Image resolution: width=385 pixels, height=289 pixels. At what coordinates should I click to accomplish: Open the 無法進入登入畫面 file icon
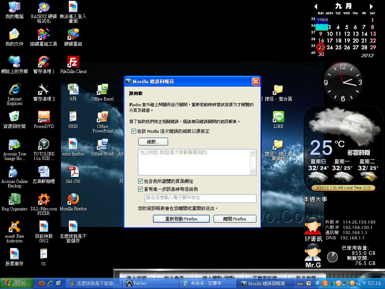[73, 12]
